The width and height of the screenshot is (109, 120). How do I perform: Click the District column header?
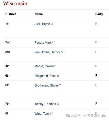point(11,14)
